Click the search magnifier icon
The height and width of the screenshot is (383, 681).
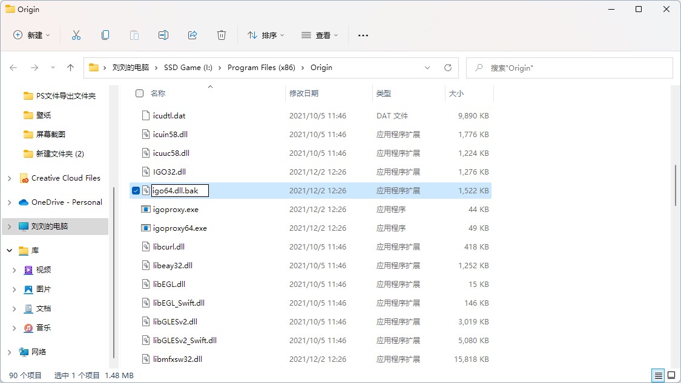(x=479, y=68)
